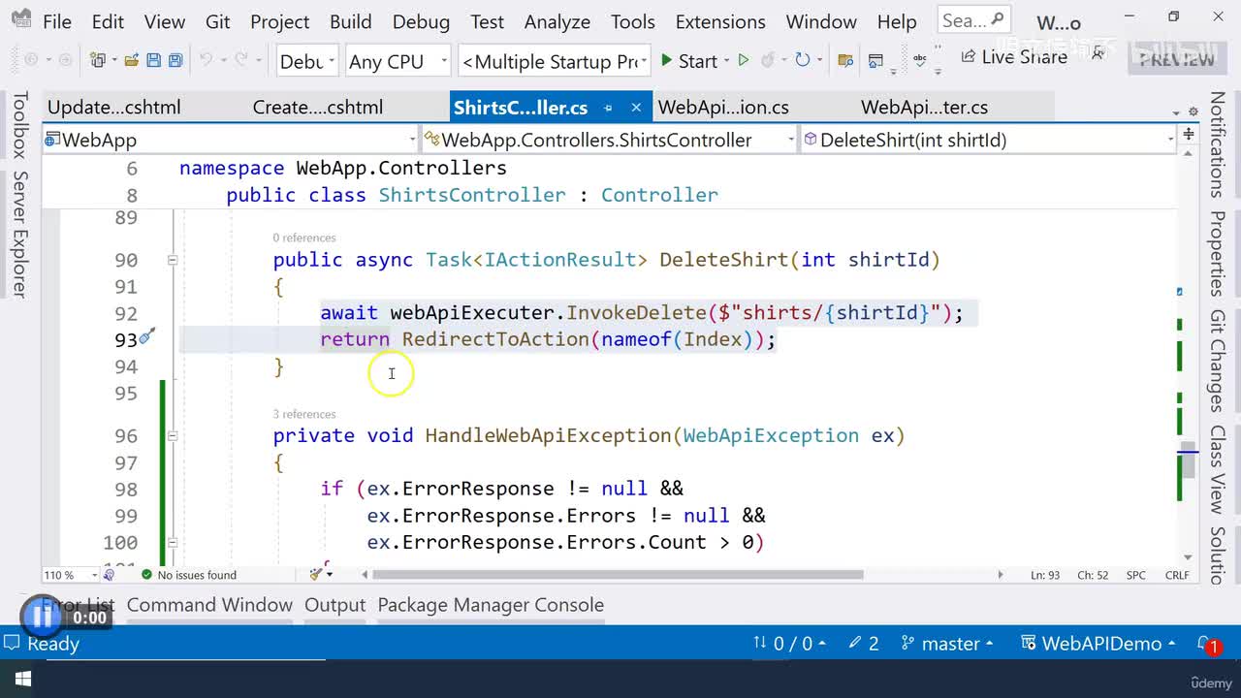1241x698 pixels.
Task: Save the current file with the Save icon
Action: click(x=153, y=60)
